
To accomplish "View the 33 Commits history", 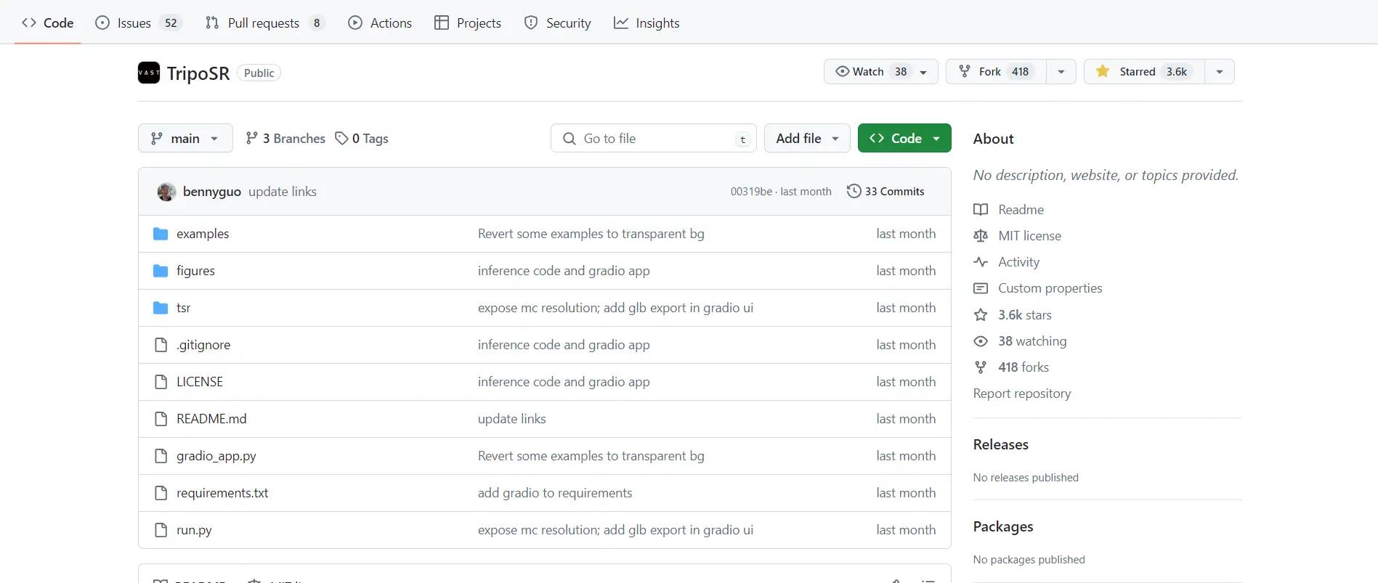I will (x=886, y=191).
